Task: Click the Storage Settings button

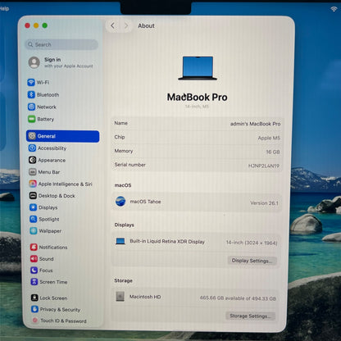Action: (x=250, y=316)
